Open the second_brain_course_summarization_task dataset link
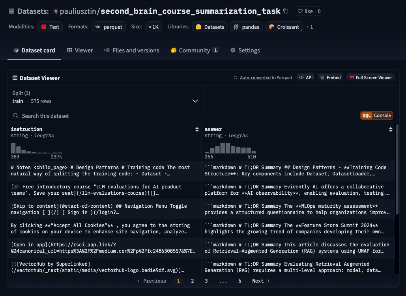 190,11
